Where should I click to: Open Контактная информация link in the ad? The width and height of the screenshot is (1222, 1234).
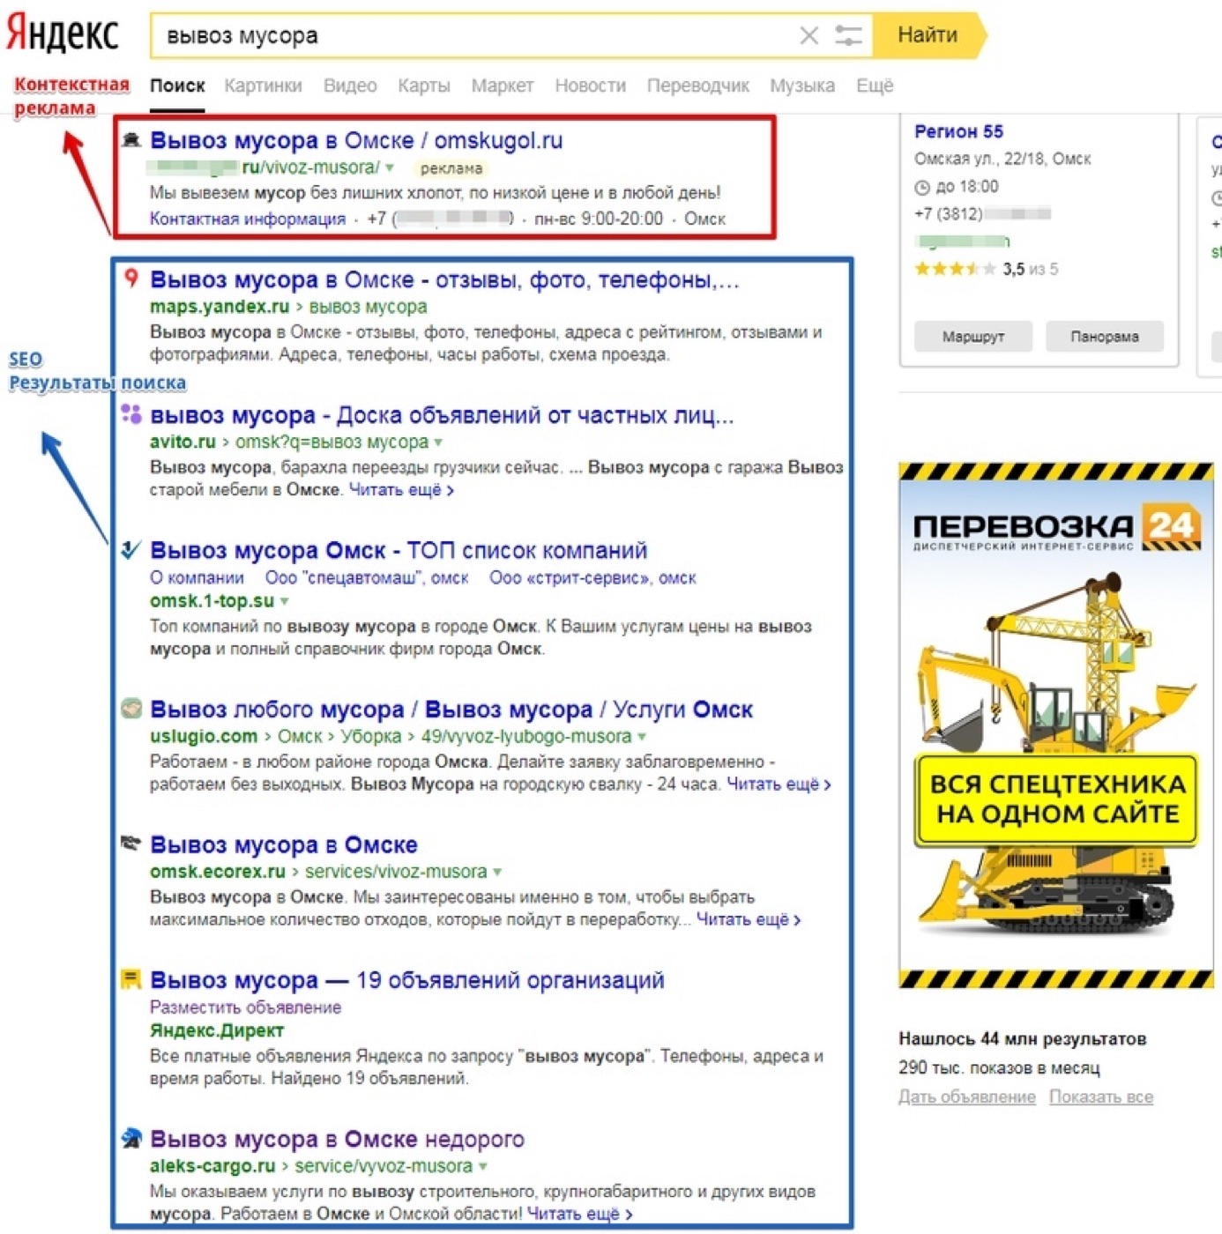point(248,219)
